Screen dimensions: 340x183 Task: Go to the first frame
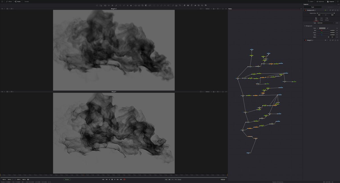point(103,179)
